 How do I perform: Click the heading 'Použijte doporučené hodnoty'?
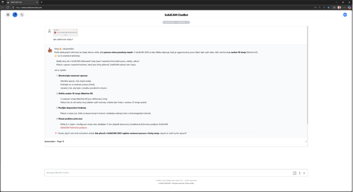click(72, 108)
